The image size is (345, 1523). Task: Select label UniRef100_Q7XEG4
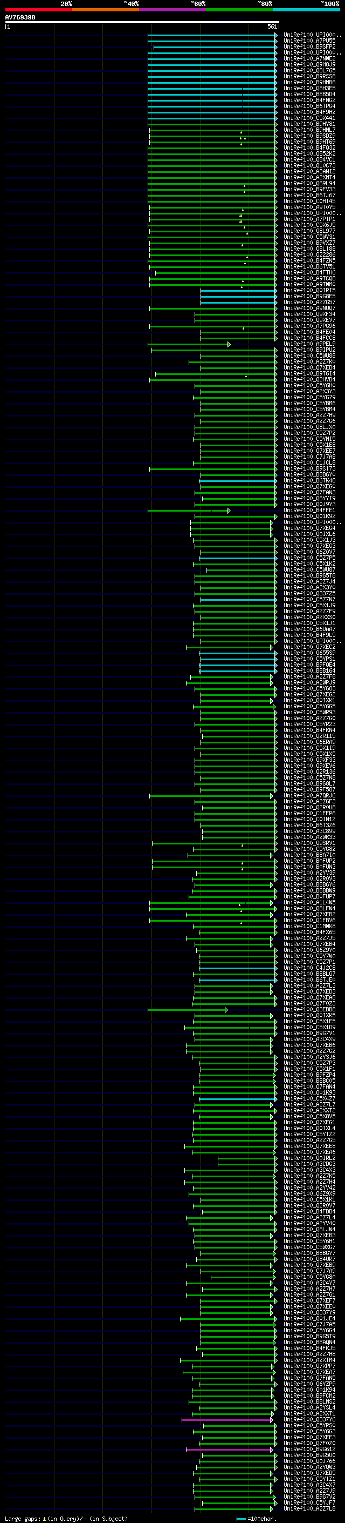pyautogui.click(x=309, y=528)
